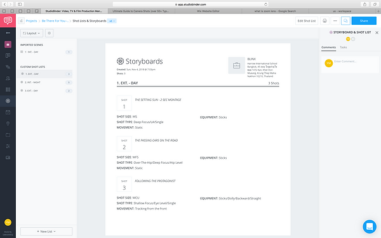Image resolution: width=381 pixels, height=238 pixels.
Task: Open the calendar icon in sidebar
Action: (x=8, y=112)
